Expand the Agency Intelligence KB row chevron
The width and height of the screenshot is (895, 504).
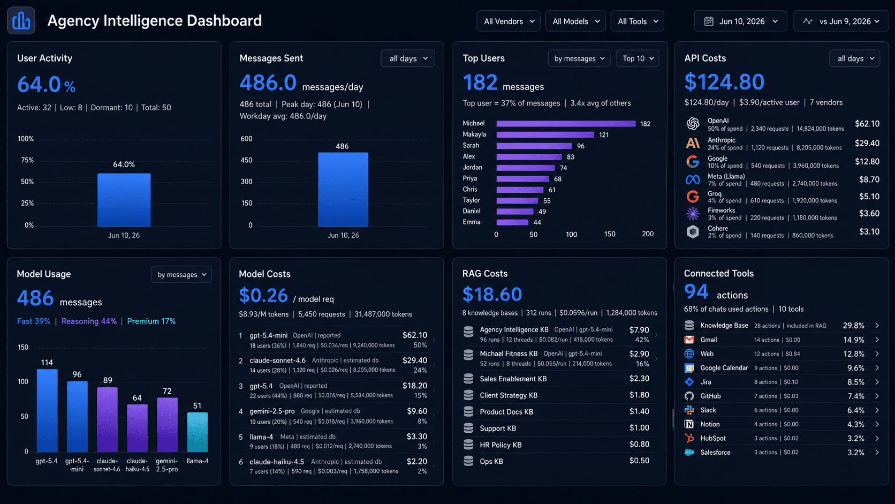tap(656, 335)
